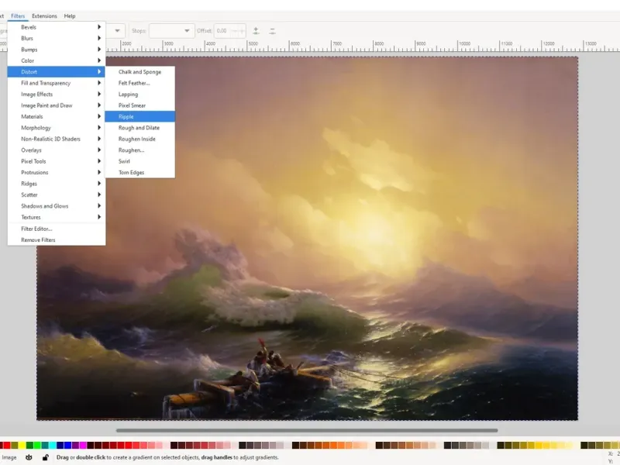Insert a new gradient stop
This screenshot has height=465, width=620.
[256, 30]
